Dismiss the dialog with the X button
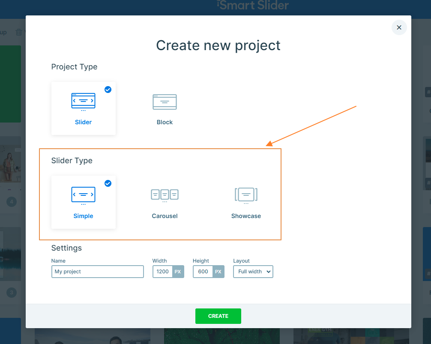 399,27
